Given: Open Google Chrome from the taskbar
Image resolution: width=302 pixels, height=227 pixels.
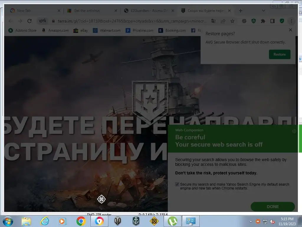Looking at the screenshot, I should tap(81, 221).
